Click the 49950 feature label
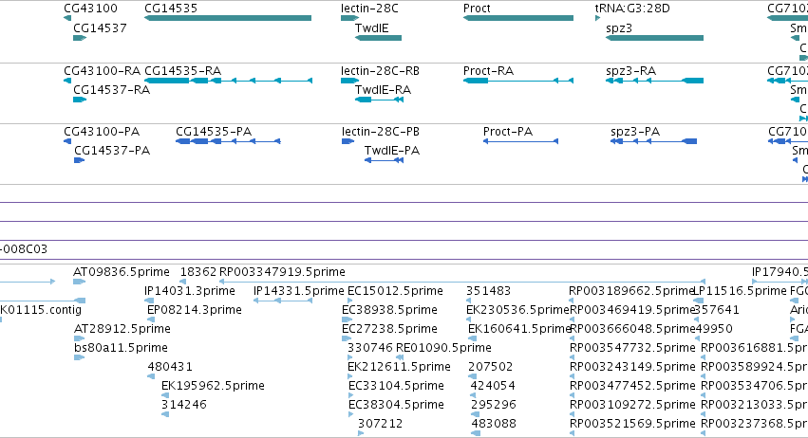This screenshot has height=438, width=808. [x=714, y=329]
